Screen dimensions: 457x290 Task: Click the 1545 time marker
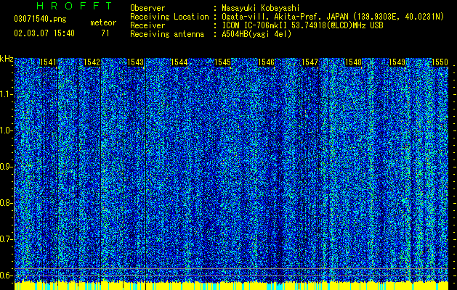222,62
